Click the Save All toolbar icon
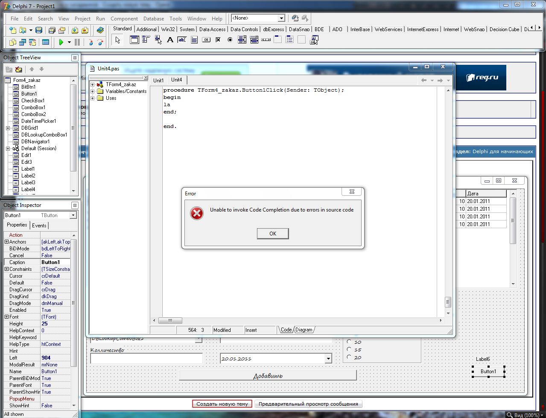The height and width of the screenshot is (418, 546). pyautogui.click(x=52, y=30)
